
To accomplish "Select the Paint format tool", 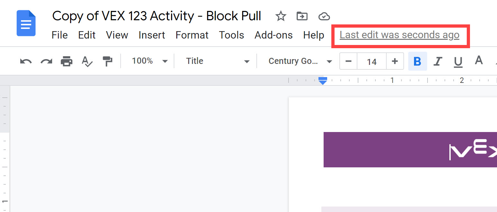I will pos(107,61).
